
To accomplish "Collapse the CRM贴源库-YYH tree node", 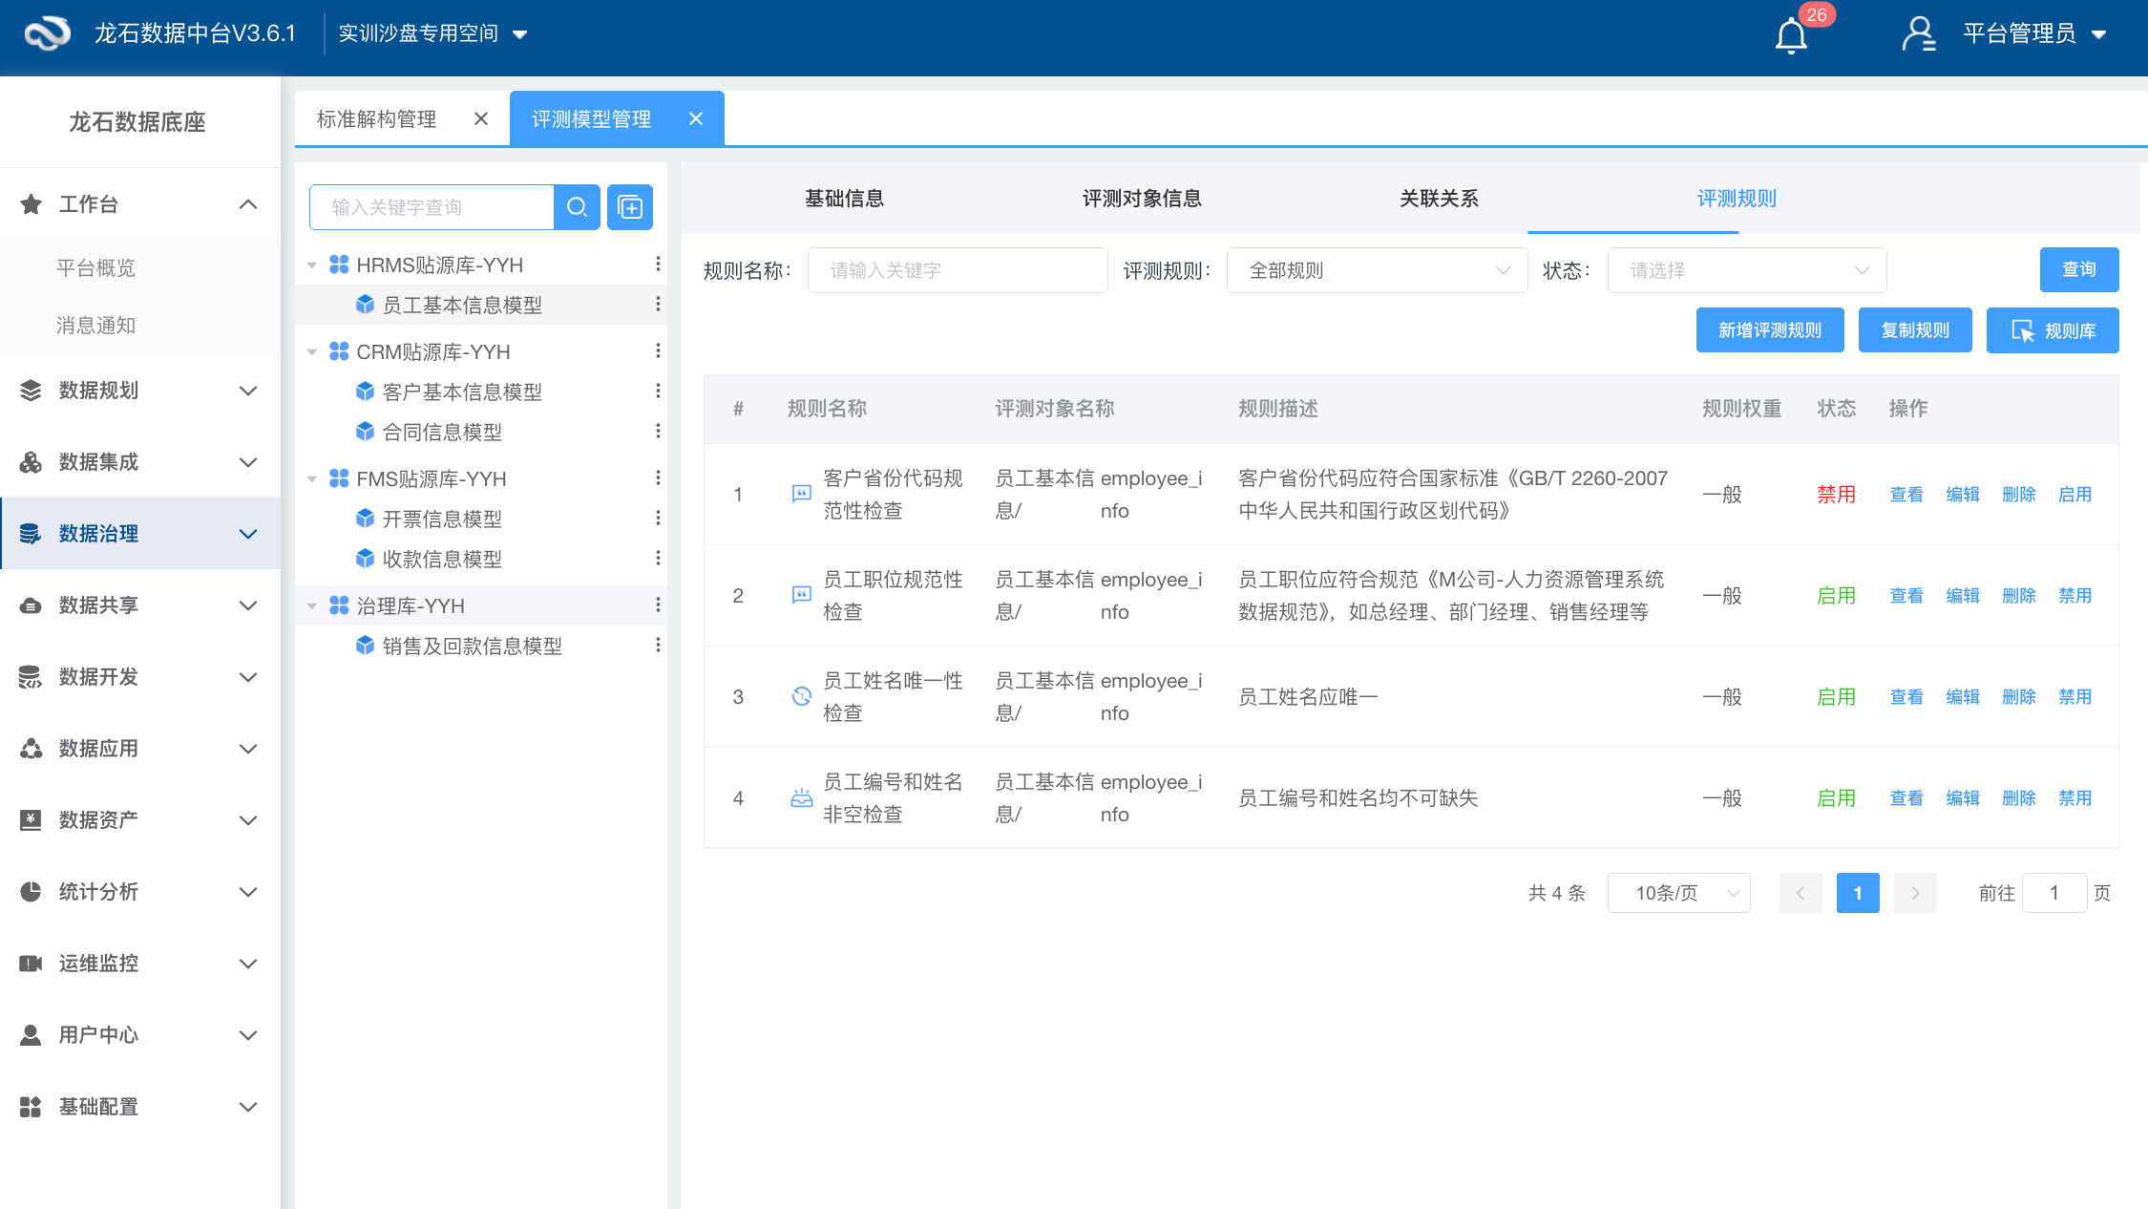I will point(311,351).
